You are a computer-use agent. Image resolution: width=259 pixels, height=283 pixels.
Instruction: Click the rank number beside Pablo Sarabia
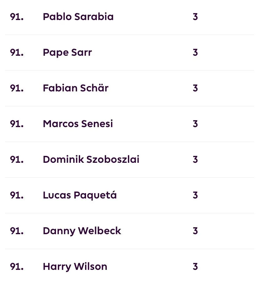click(x=17, y=17)
